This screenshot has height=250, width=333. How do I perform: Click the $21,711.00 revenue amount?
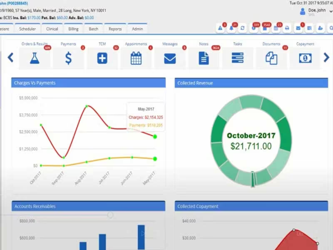[251, 146]
